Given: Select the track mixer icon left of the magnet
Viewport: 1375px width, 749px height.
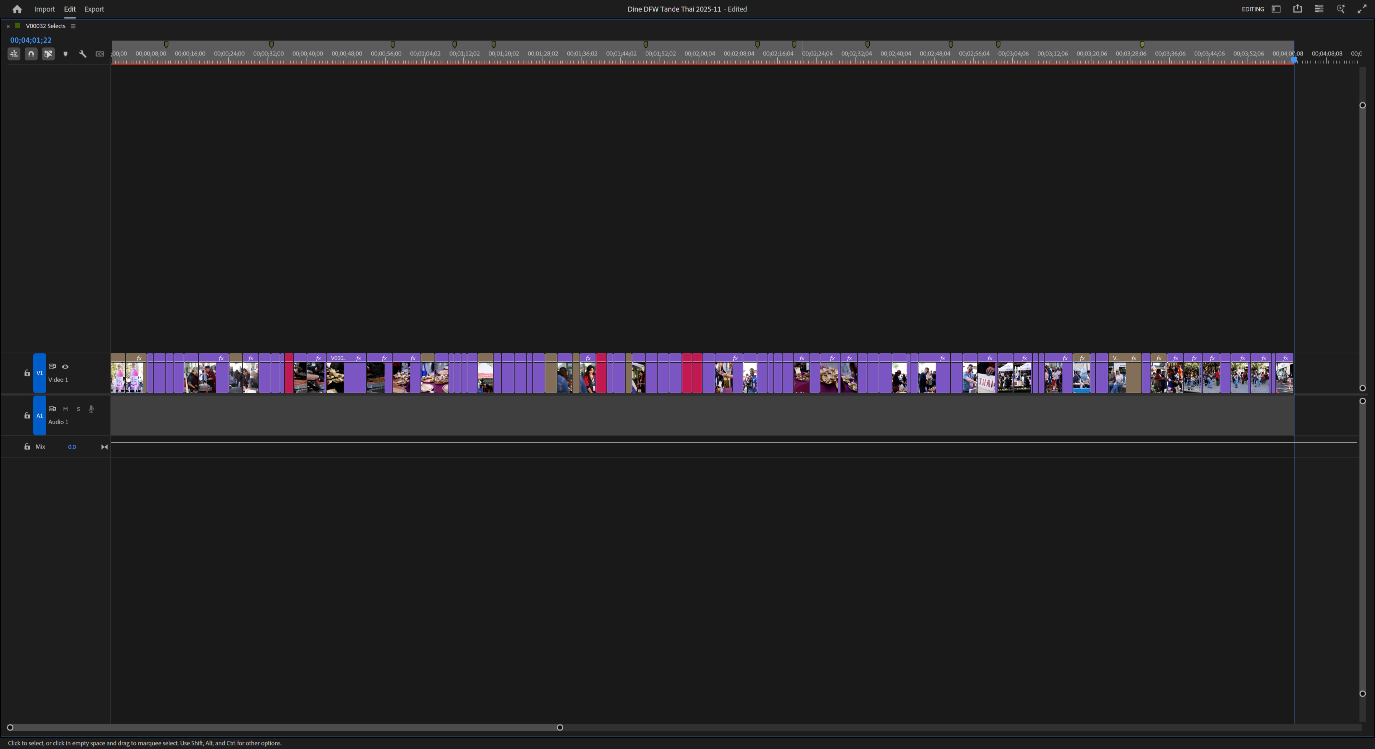Looking at the screenshot, I should [14, 54].
